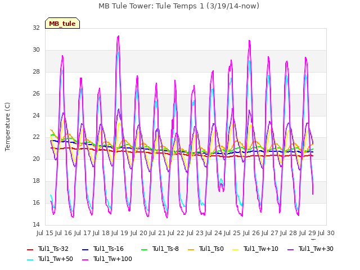
Task: Click the Jul 26 x-axis label
Action: (251, 233)
